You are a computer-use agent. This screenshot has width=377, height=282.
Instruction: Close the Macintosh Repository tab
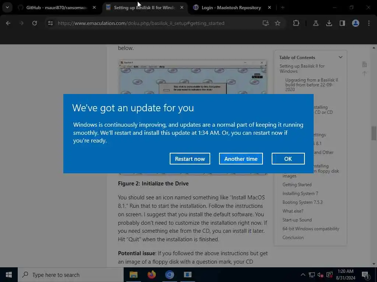pyautogui.click(x=269, y=8)
